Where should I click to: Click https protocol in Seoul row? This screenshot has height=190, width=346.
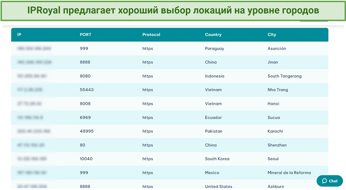[148, 159]
